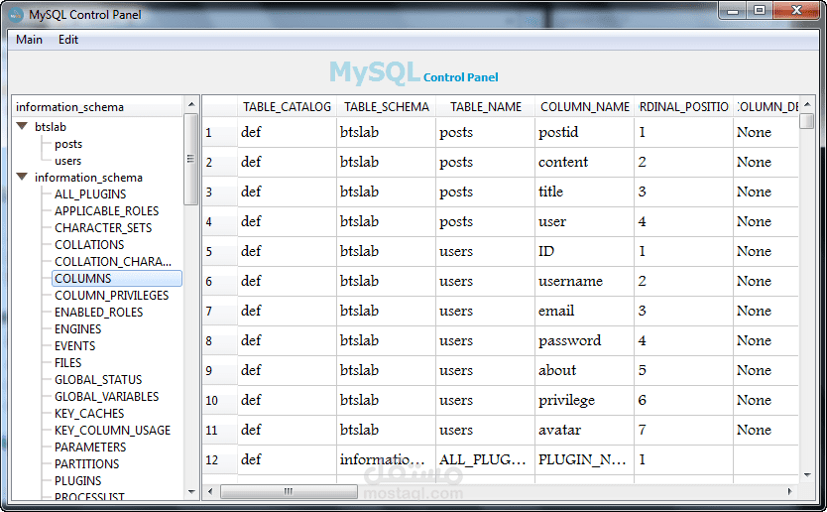Minimize the MySQL Control Panel window
This screenshot has width=827, height=512.
pos(733,10)
